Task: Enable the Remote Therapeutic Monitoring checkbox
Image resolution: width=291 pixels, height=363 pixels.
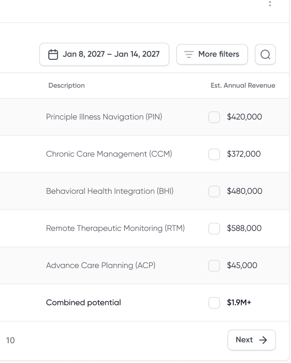Action: [x=214, y=229]
